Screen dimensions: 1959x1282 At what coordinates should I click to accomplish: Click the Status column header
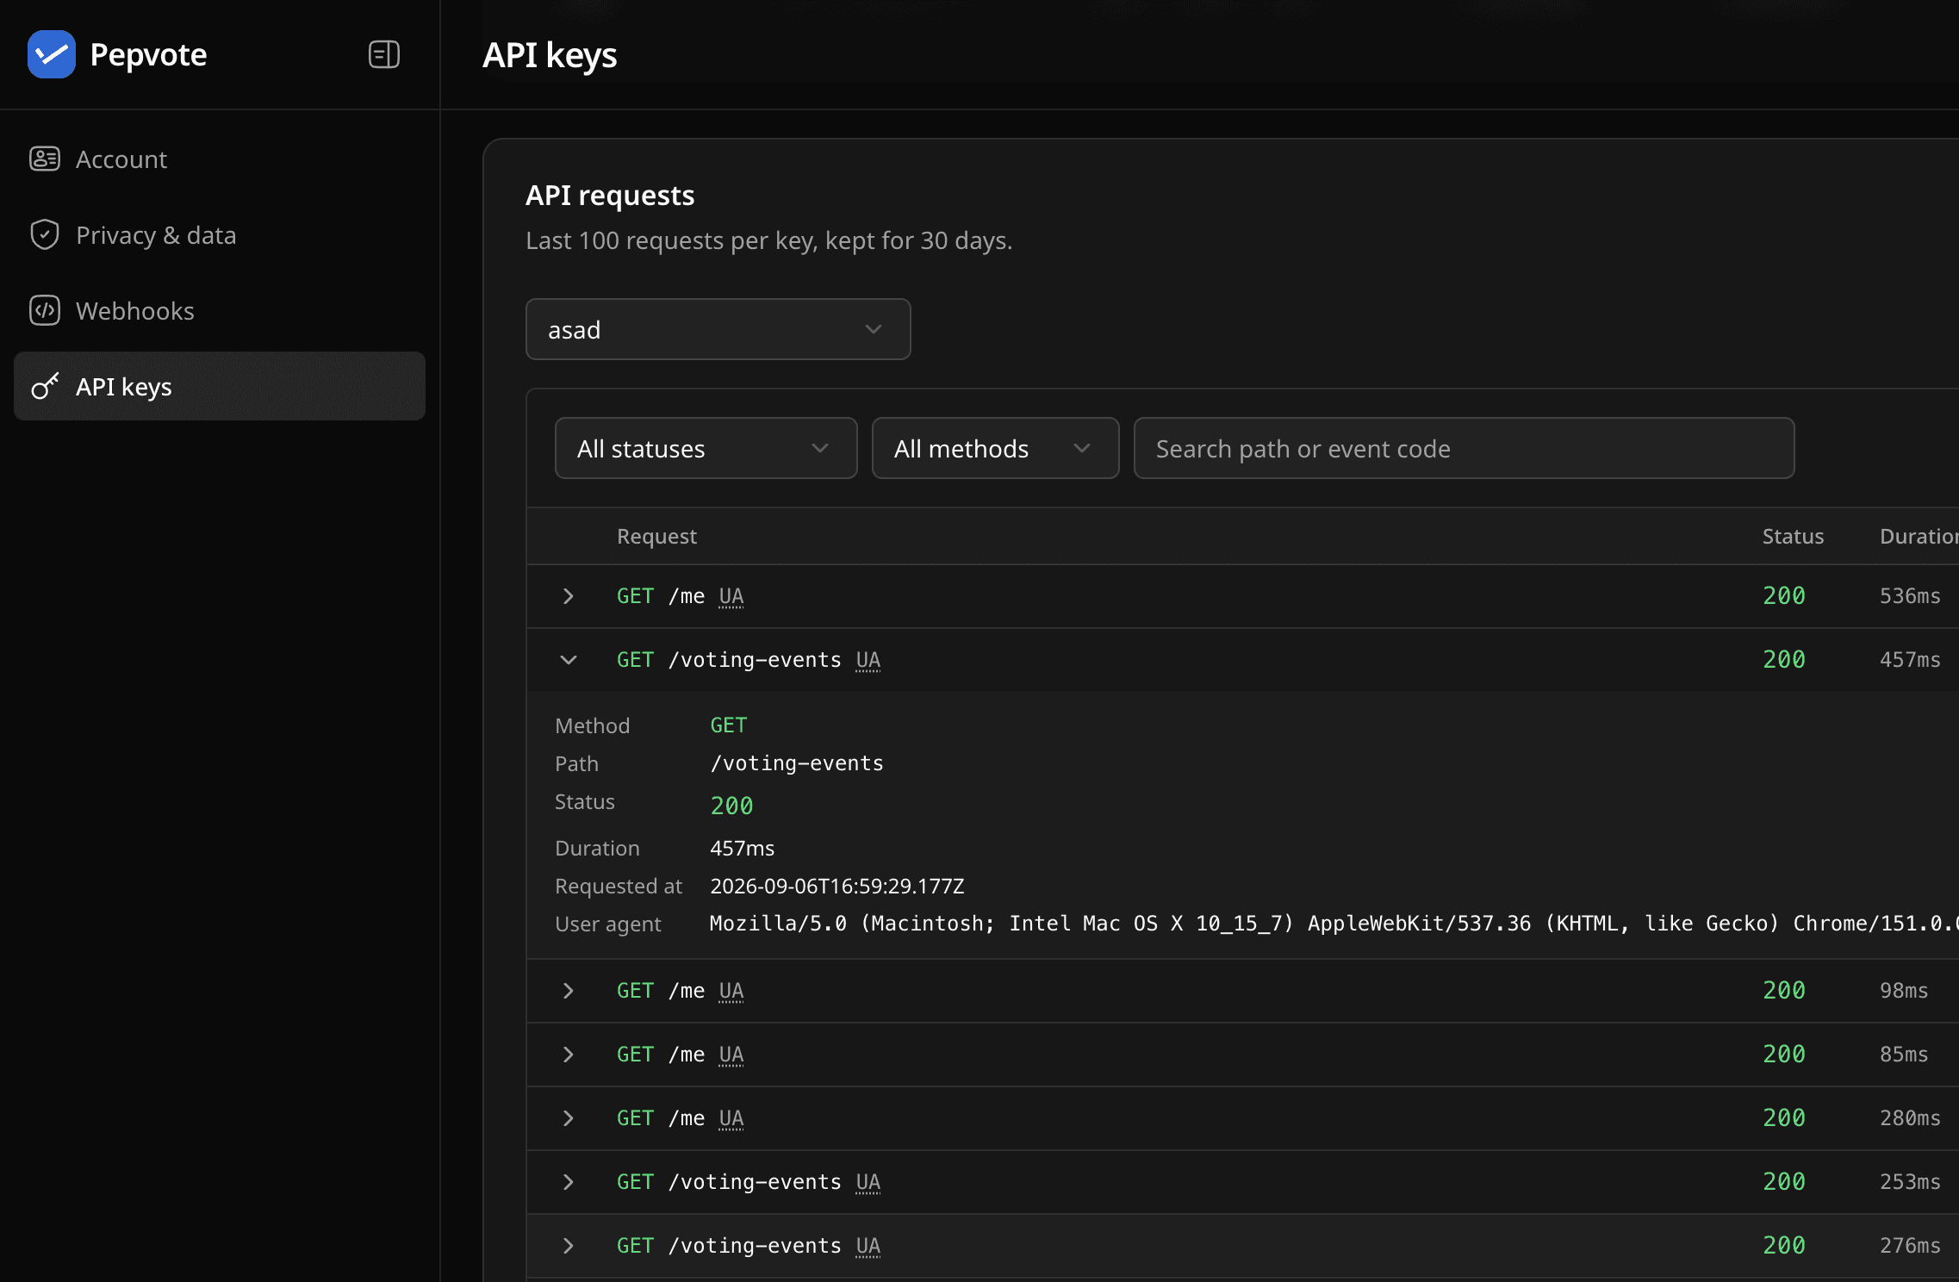click(x=1793, y=536)
